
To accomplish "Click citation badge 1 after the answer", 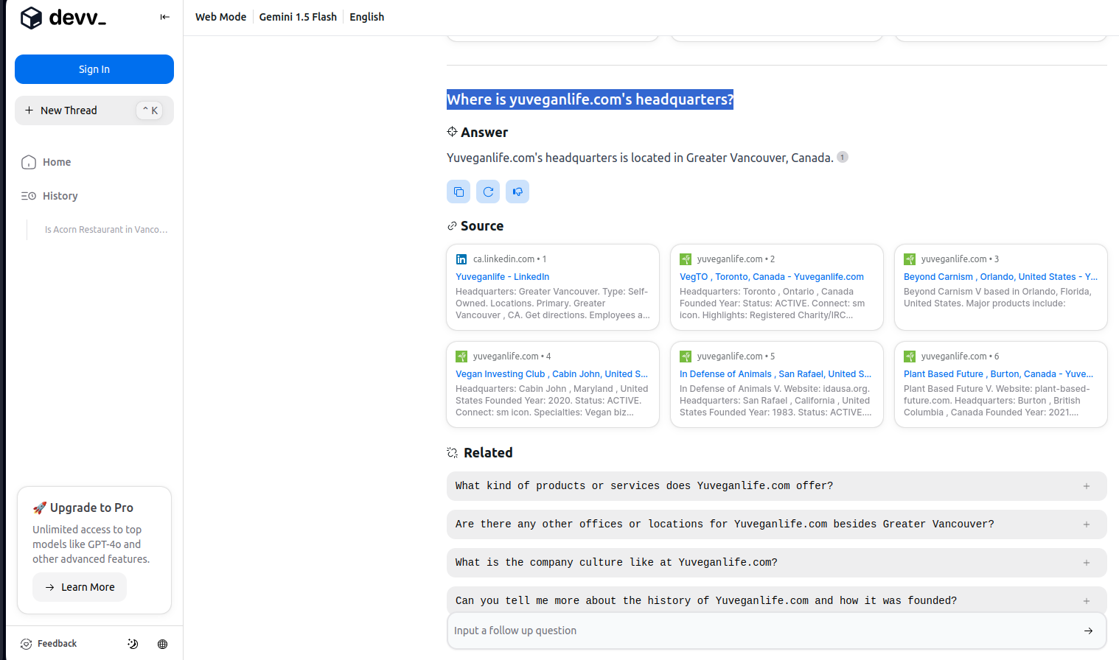I will [x=843, y=157].
